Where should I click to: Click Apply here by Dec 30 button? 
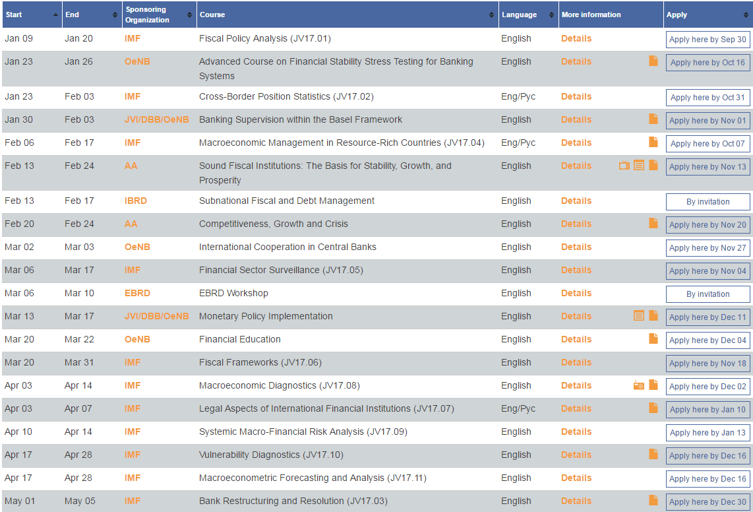(708, 502)
